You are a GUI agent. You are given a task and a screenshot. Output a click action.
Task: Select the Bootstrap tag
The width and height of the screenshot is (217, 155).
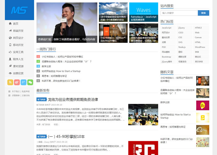coord(166,57)
